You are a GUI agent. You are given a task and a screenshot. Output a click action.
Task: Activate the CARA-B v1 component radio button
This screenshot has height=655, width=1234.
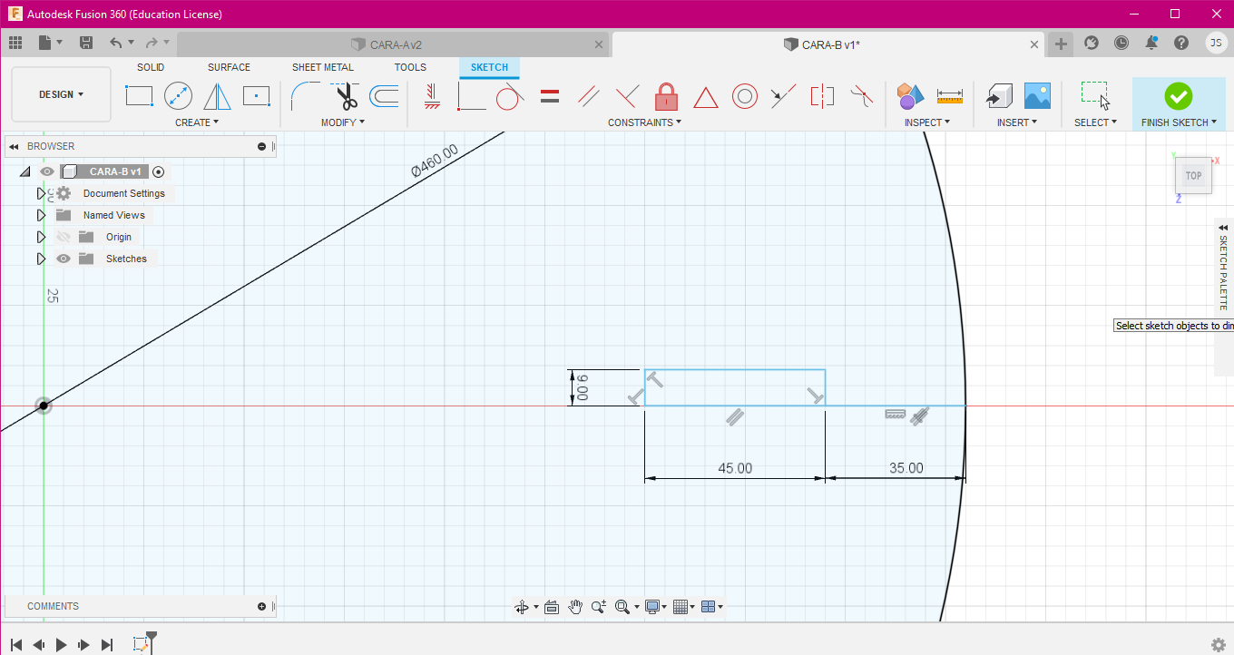coord(159,171)
